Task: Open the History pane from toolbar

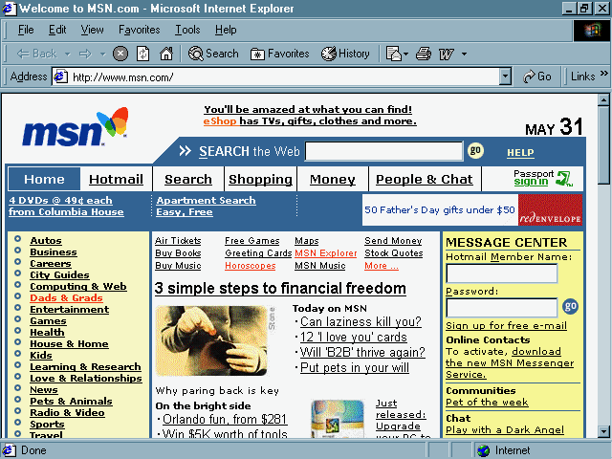Action: [345, 54]
